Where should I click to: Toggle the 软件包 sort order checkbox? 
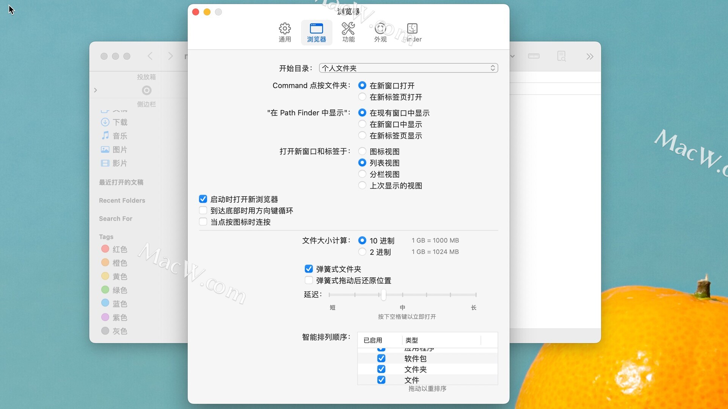click(x=381, y=358)
